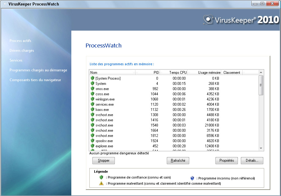The image size is (281, 196).
Task: Click the CPU time 00:00:26
Action: 179,110
